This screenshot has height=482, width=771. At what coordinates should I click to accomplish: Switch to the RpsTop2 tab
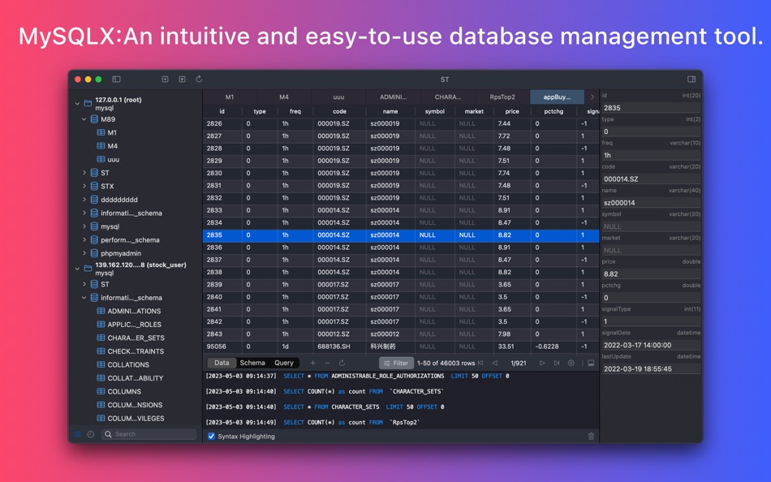click(502, 97)
